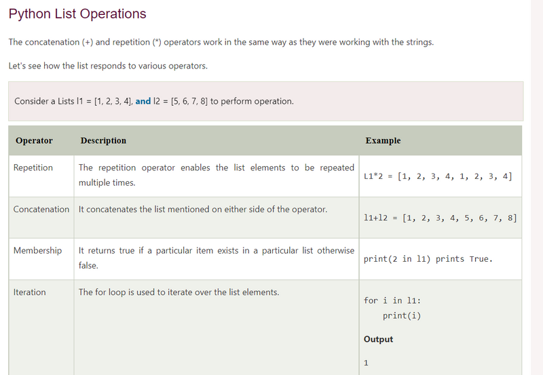Click the "Repetition" operator cell
Screen dimensions: 543x375
pos(33,167)
